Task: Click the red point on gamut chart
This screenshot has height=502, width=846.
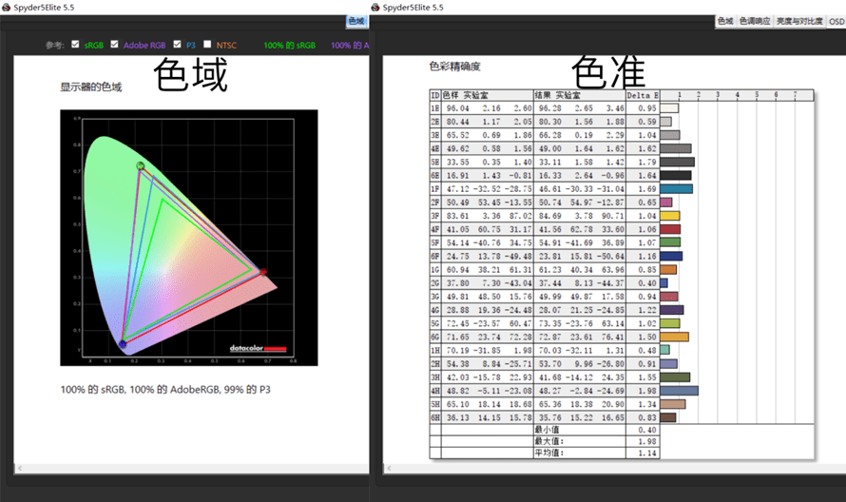Action: tap(264, 272)
